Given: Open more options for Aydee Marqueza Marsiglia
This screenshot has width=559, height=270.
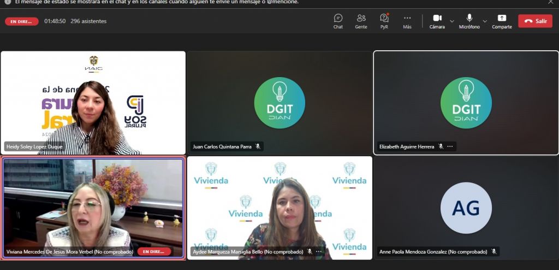Looking at the screenshot, I should pyautogui.click(x=319, y=252).
